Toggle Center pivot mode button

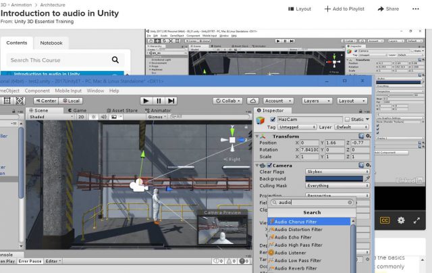[46, 101]
